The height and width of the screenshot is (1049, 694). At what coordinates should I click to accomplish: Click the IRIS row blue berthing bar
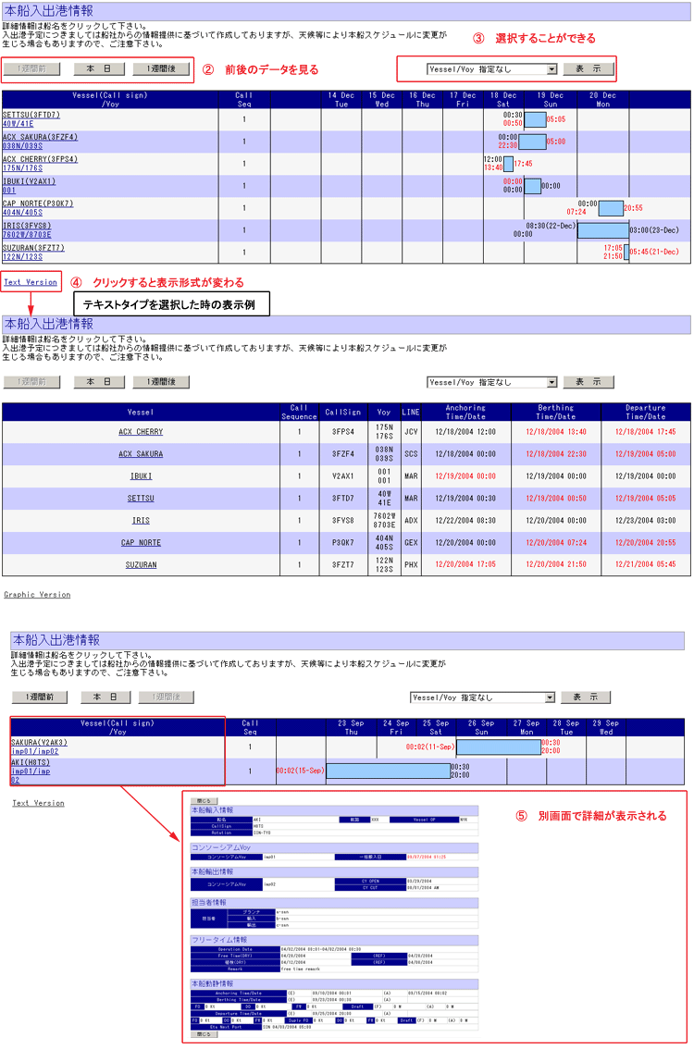[602, 230]
